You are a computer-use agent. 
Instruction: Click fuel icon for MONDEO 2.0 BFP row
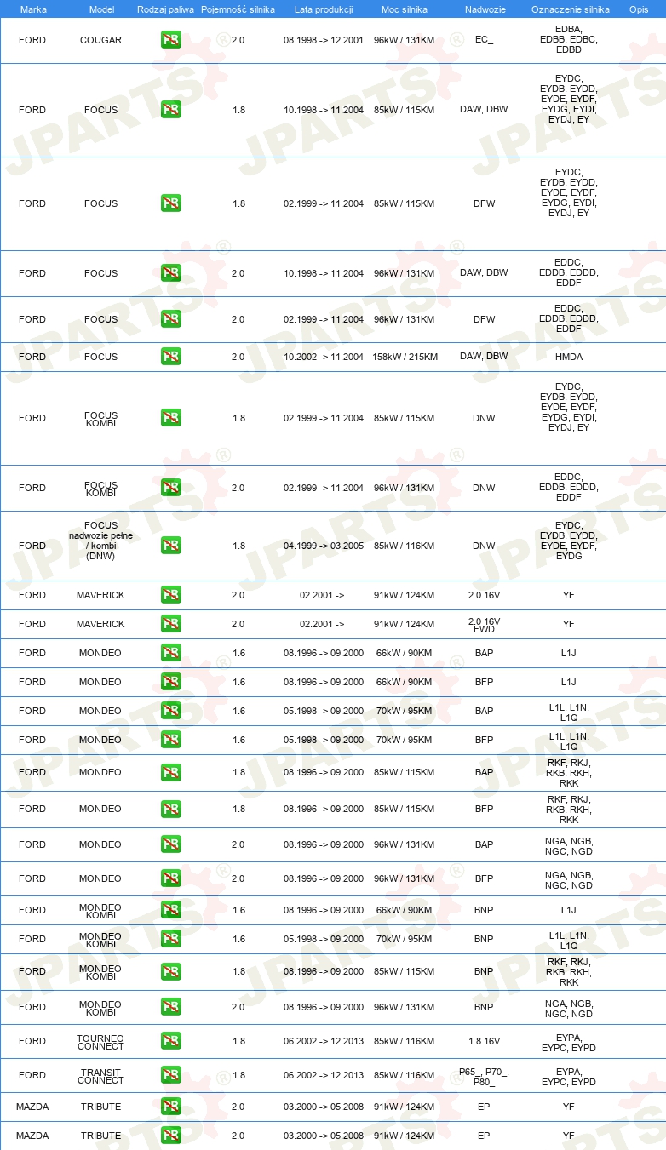click(171, 878)
